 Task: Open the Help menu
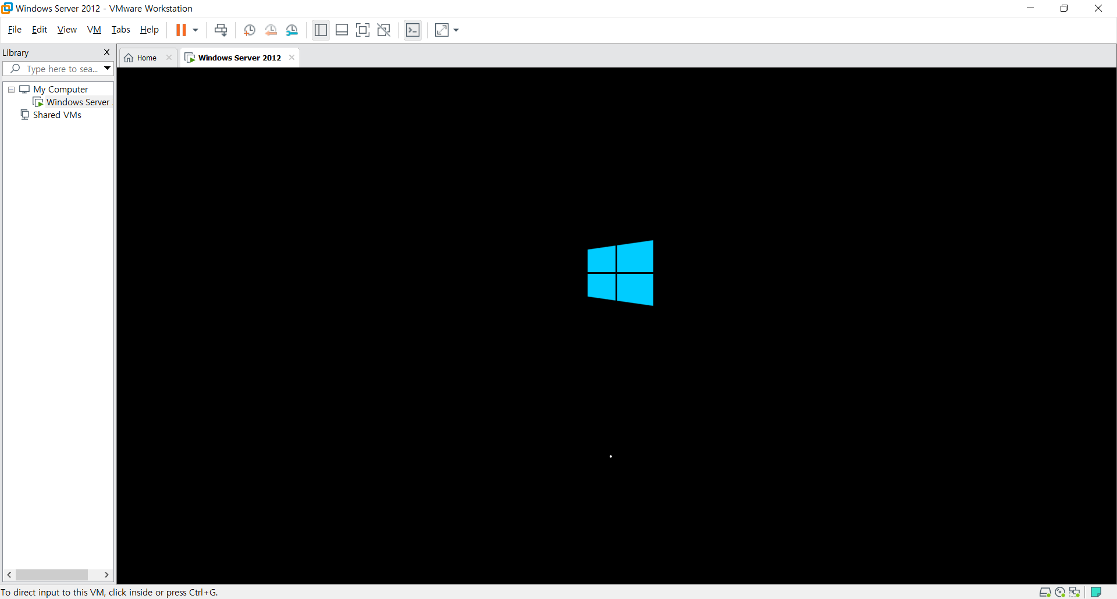[x=150, y=30]
